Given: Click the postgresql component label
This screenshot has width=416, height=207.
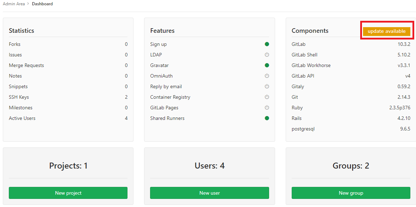Looking at the screenshot, I should pyautogui.click(x=303, y=129).
